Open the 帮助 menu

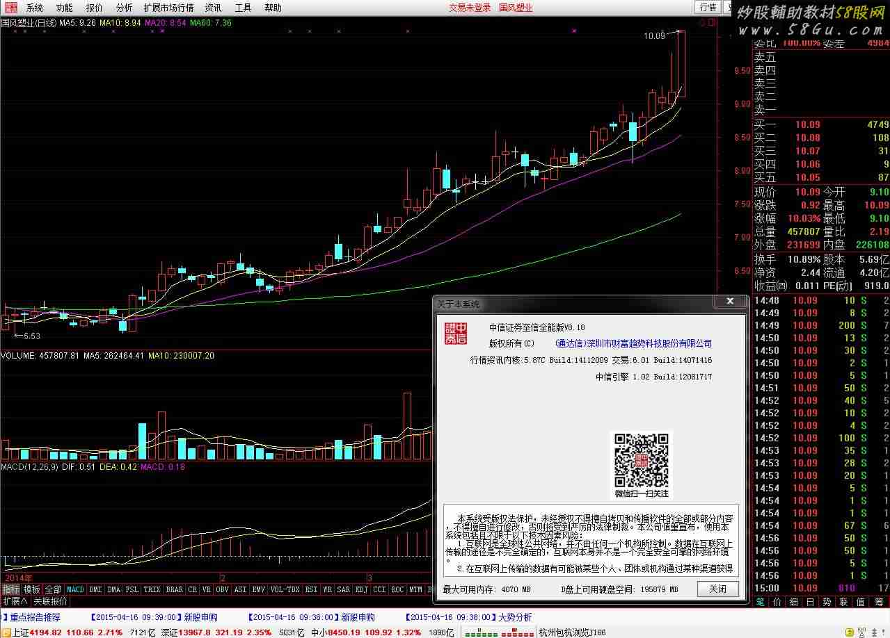coord(273,8)
